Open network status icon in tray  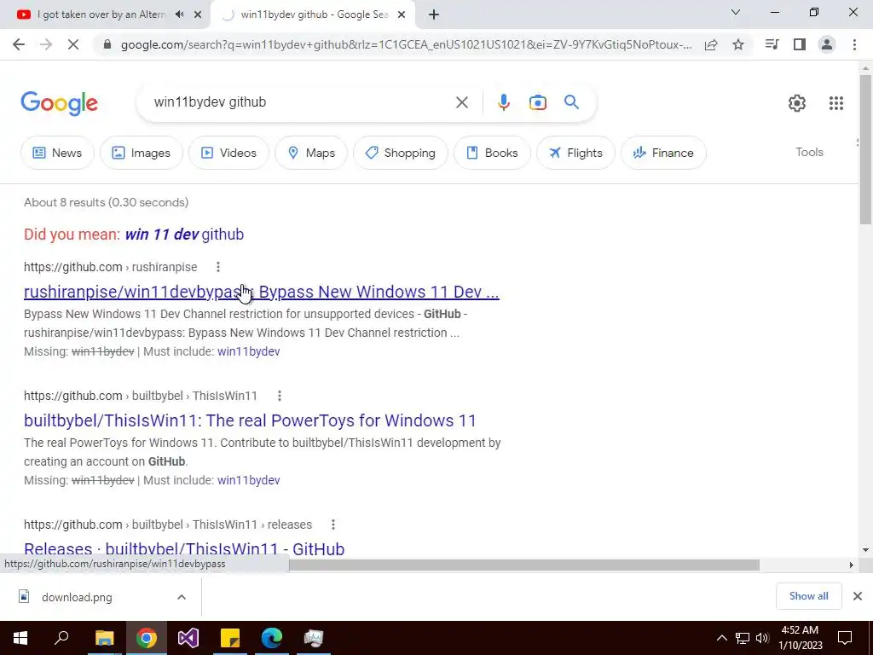(743, 638)
